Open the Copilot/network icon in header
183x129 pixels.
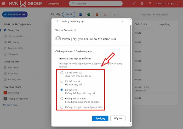pos(134,4)
